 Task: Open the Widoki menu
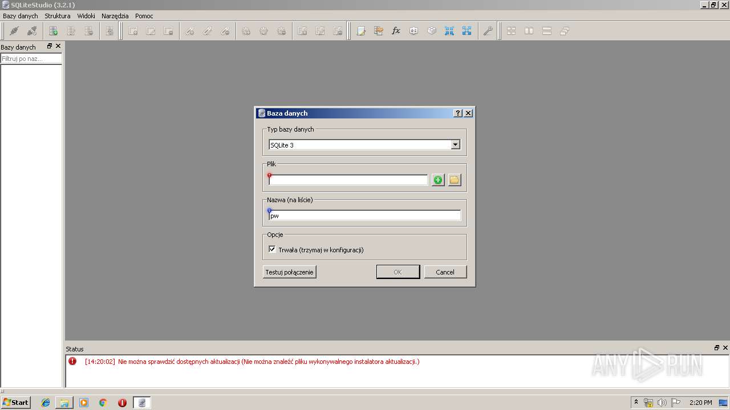point(86,16)
